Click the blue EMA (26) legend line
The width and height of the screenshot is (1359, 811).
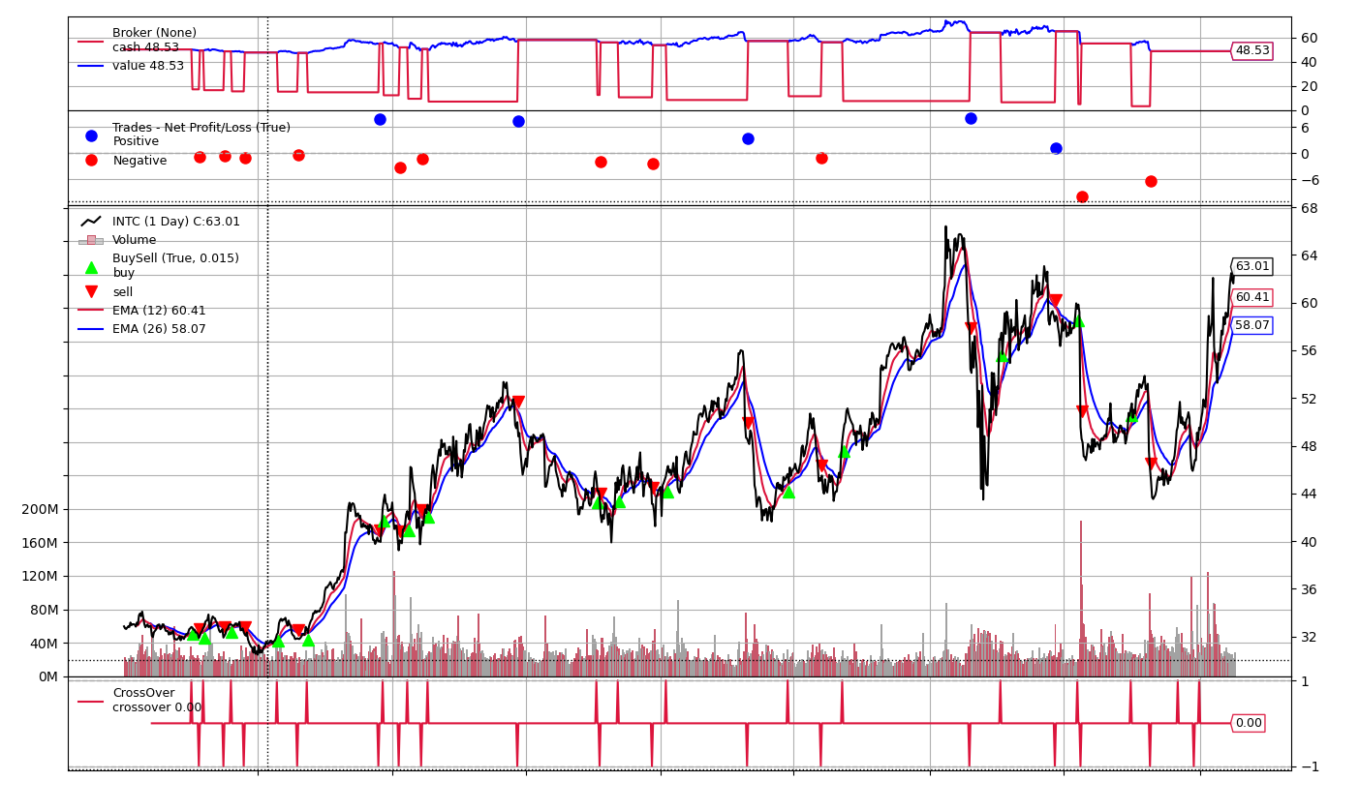point(91,329)
